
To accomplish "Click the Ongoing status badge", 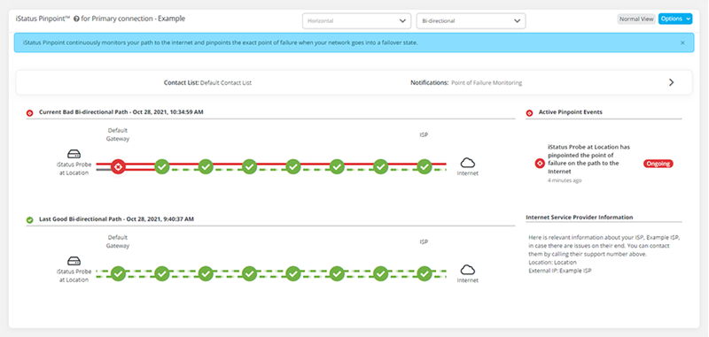I will 658,164.
